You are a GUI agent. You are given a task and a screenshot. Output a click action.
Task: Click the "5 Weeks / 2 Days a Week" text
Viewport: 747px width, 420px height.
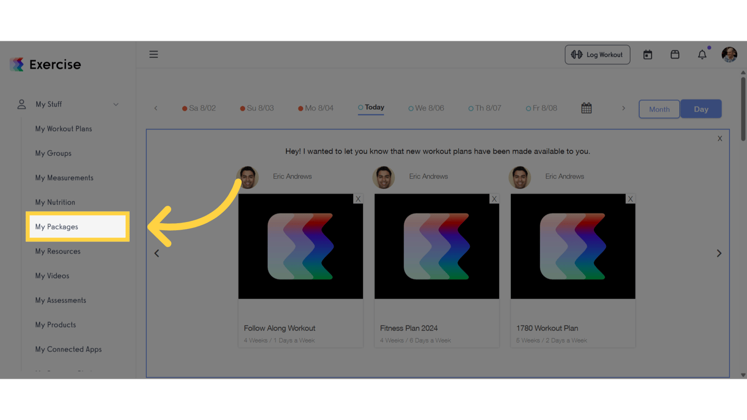(x=552, y=340)
